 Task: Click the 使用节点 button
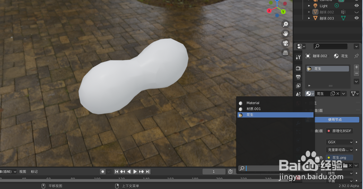pyautogui.click(x=337, y=119)
